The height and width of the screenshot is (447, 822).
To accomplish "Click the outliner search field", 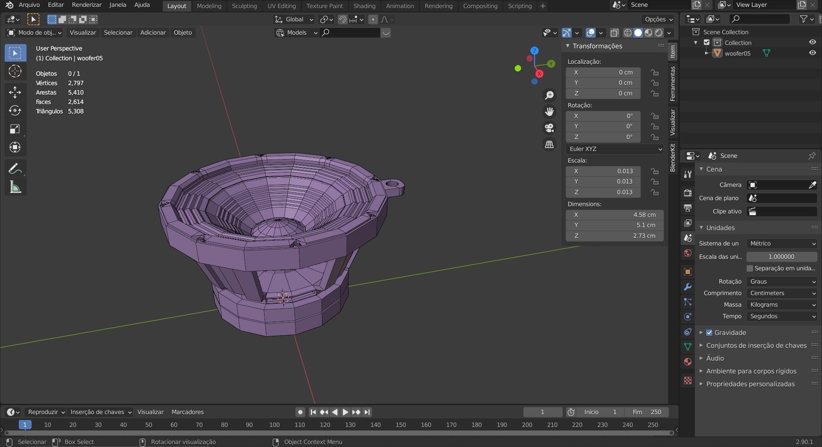I will (759, 19).
